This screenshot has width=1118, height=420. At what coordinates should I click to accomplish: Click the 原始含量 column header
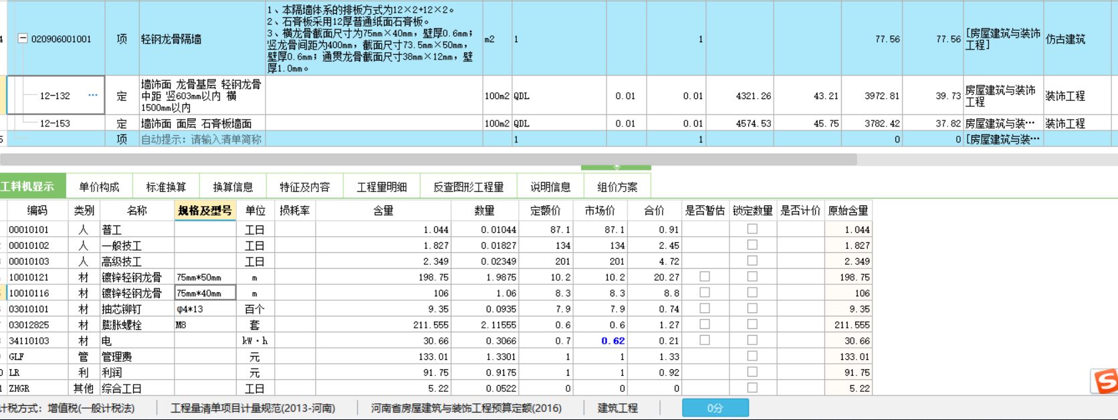[x=848, y=211]
